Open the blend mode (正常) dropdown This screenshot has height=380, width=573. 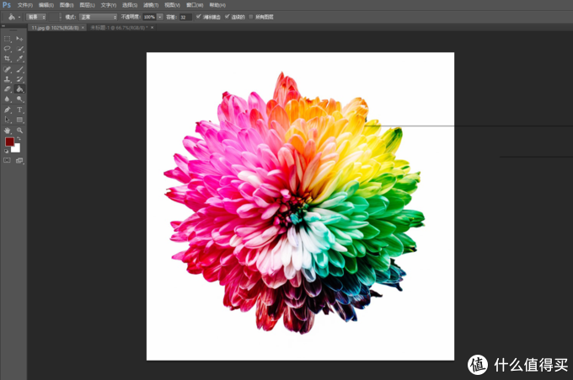[98, 17]
